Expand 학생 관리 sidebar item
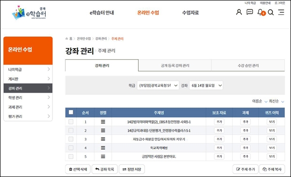 click(x=28, y=97)
